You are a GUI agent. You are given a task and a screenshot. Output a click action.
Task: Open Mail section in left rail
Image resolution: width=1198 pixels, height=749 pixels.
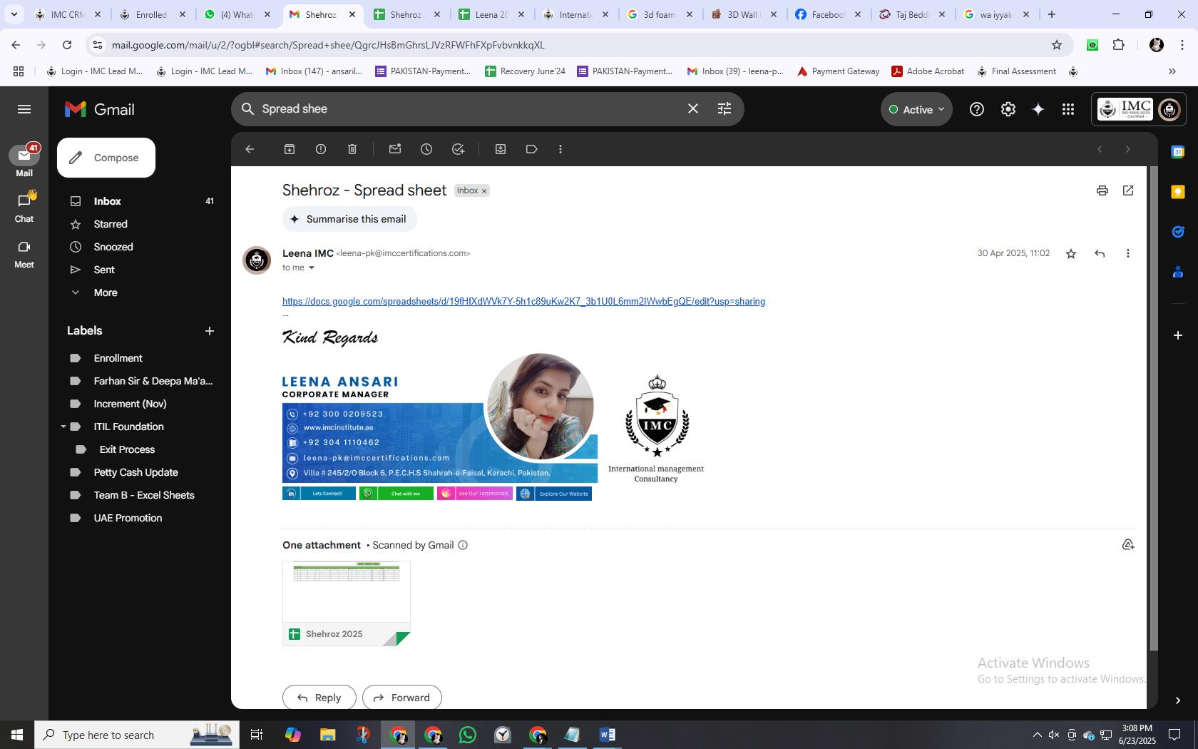[24, 161]
